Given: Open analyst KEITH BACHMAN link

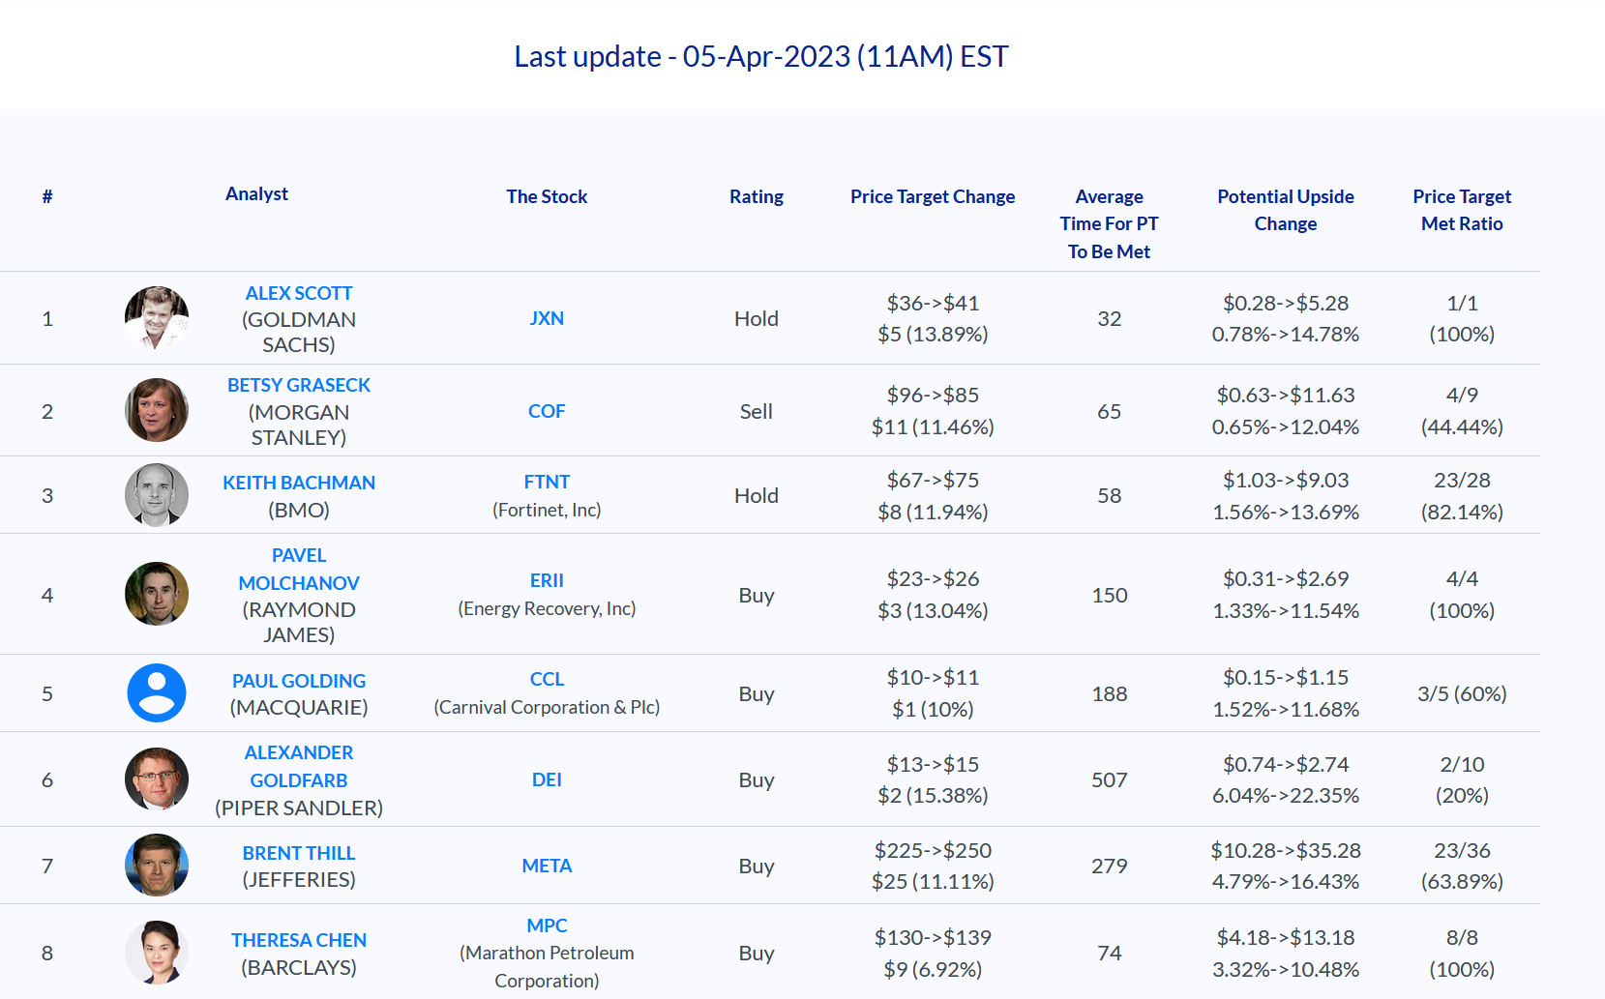Looking at the screenshot, I should [299, 483].
